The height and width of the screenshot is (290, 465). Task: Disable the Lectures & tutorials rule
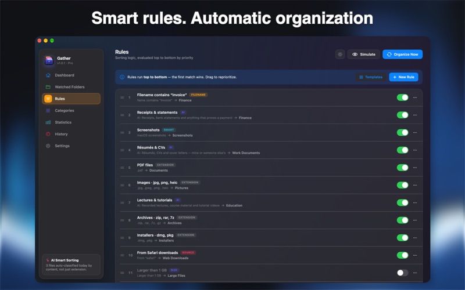tap(402, 202)
